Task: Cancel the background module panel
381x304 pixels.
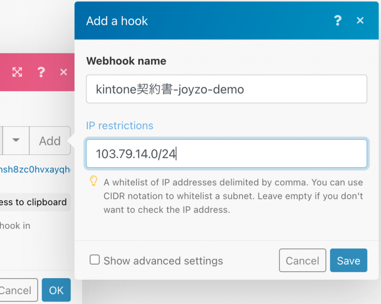Action: click(x=16, y=290)
